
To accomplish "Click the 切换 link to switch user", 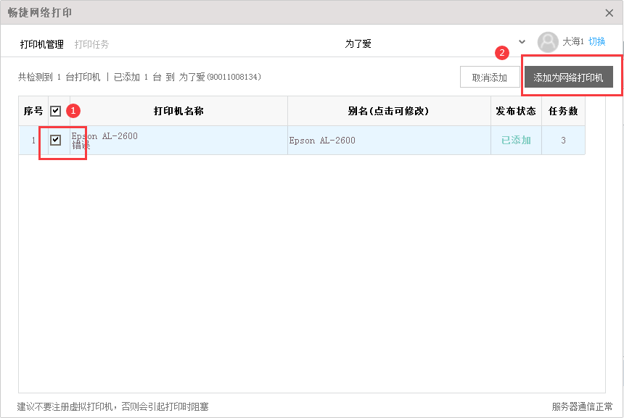I will click(596, 42).
